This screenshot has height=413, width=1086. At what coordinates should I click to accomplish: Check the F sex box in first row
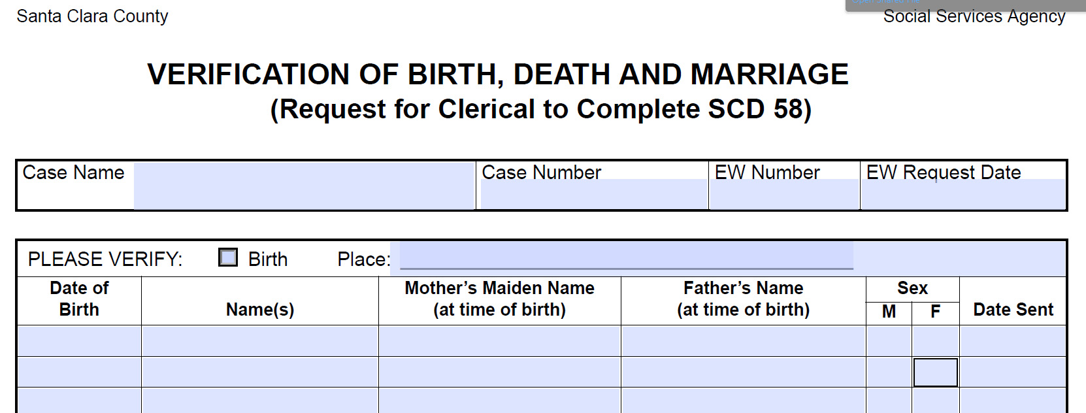click(935, 340)
